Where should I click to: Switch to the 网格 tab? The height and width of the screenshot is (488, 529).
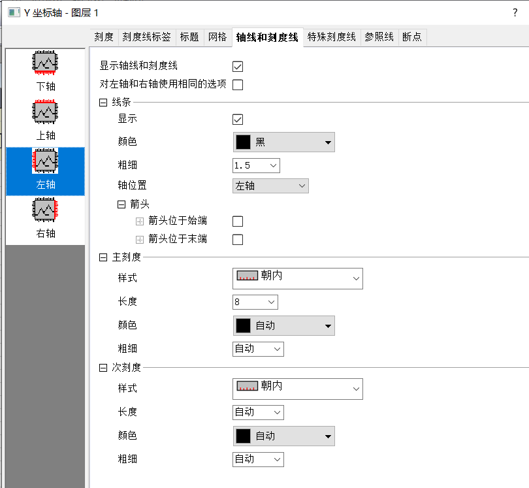217,37
